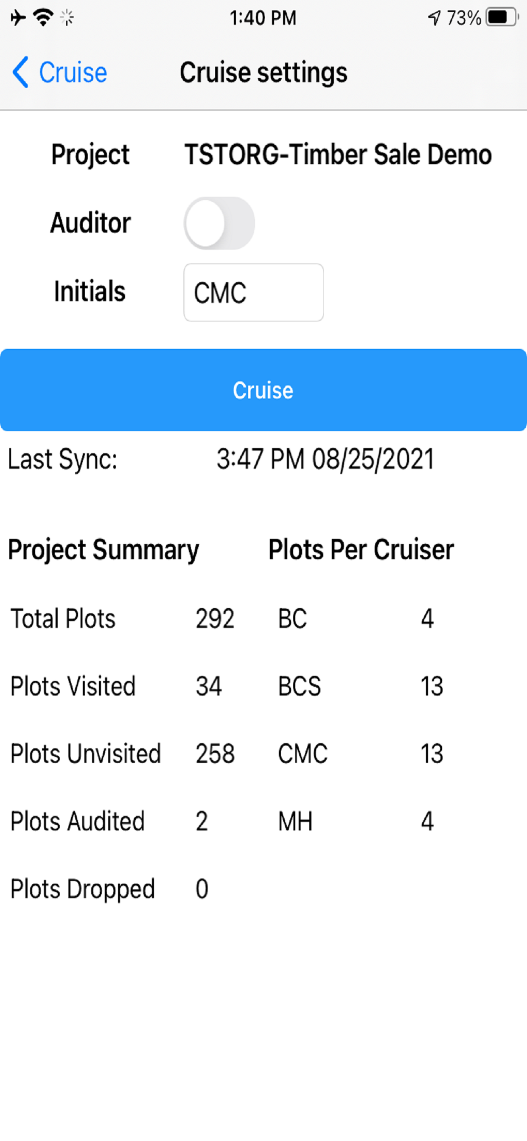The height and width of the screenshot is (1141, 527).
Task: Select the Total Plots row
Action: click(122, 618)
